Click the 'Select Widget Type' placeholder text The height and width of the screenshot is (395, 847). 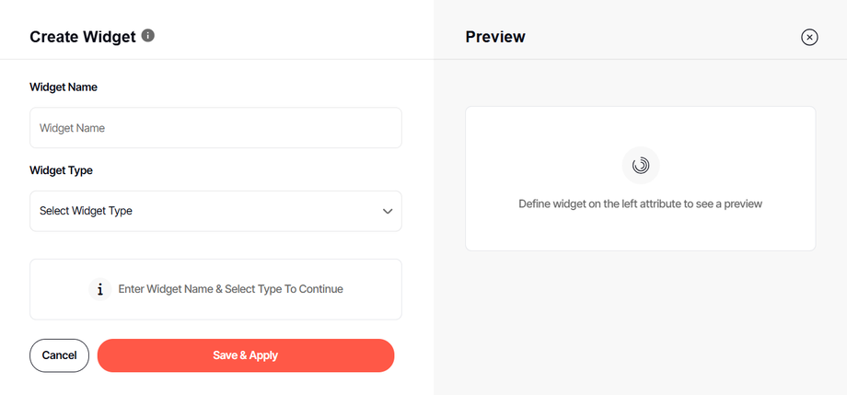click(86, 211)
